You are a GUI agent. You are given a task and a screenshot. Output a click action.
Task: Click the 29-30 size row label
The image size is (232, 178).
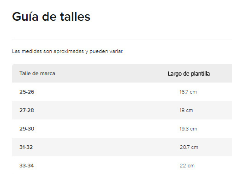click(27, 129)
